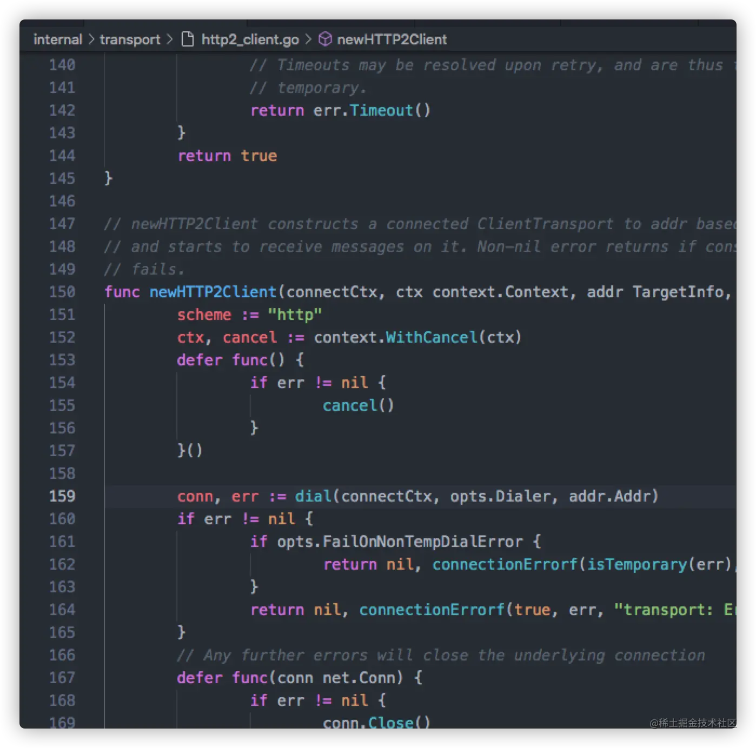Click line number 142 in gutter
Viewport: 756px width, 748px height.
62,110
